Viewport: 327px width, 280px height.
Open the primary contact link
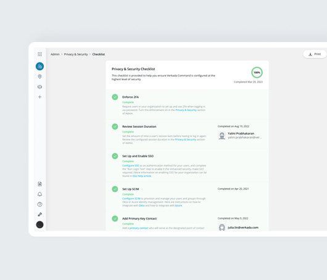139,228
